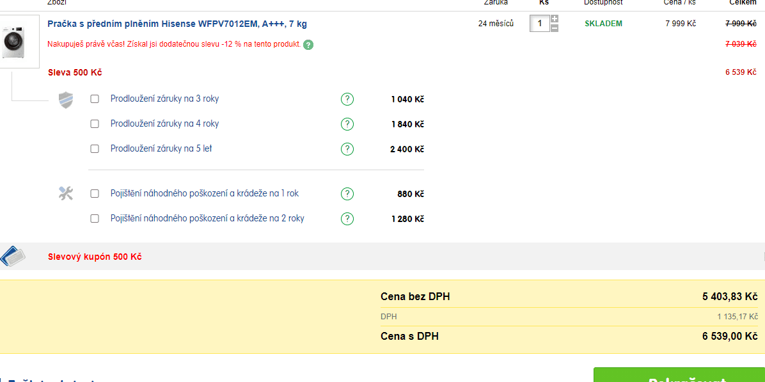Show help for 4-year warranty extension
Image resolution: width=765 pixels, height=382 pixels.
tap(347, 124)
